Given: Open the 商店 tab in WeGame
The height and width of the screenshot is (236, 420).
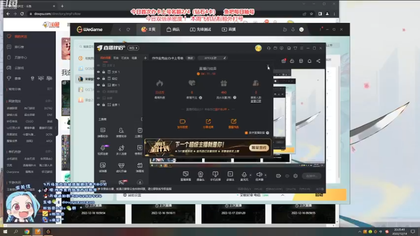Looking at the screenshot, I should pos(173,29).
